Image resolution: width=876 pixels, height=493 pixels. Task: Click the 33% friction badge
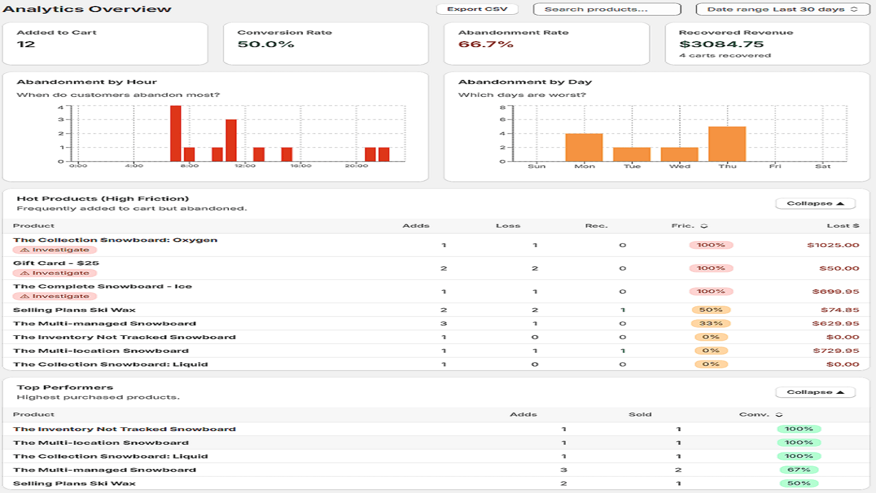click(x=711, y=324)
